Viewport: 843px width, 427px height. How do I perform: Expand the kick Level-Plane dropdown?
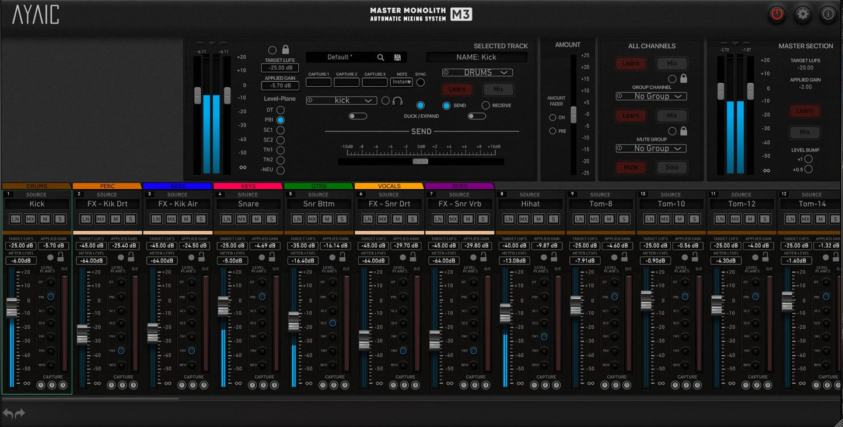[341, 100]
